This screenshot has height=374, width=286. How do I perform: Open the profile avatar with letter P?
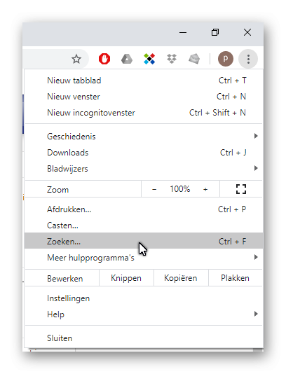click(225, 59)
